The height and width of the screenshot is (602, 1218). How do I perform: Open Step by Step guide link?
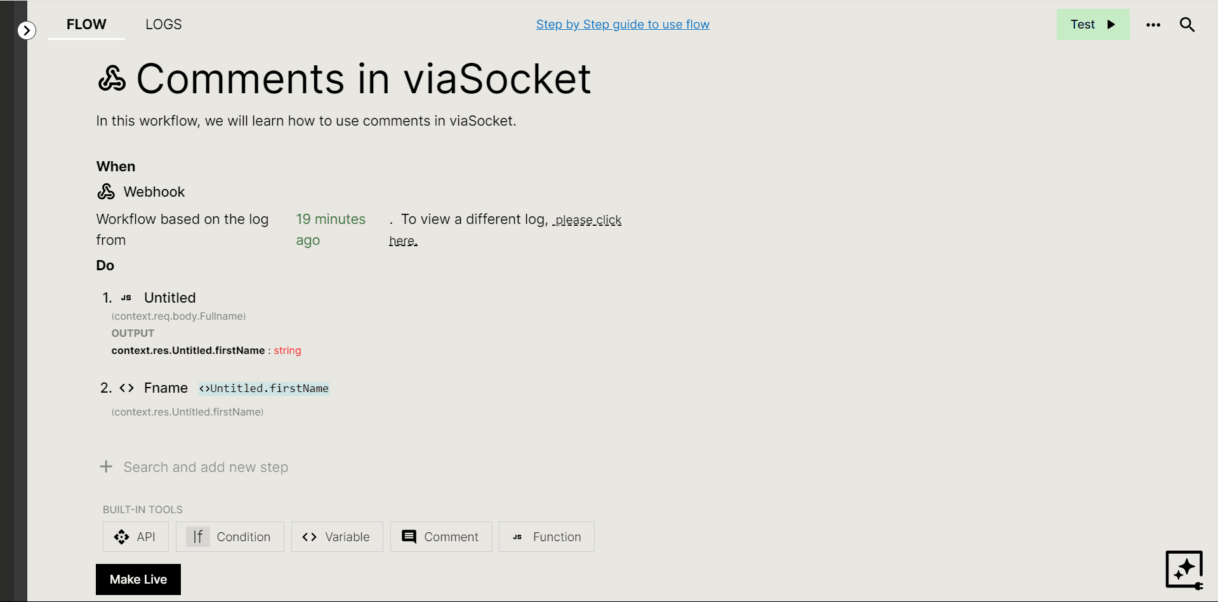(x=623, y=24)
